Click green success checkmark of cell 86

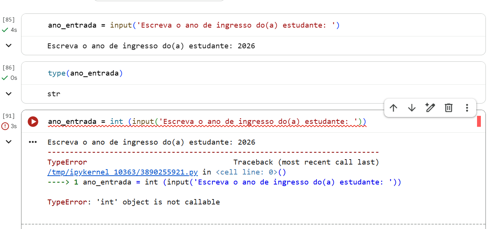(x=5, y=78)
